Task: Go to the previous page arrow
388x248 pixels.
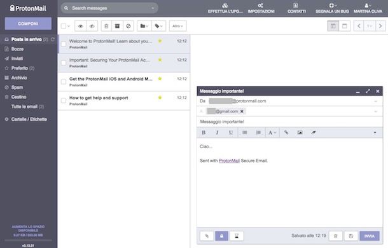Action: coord(359,26)
